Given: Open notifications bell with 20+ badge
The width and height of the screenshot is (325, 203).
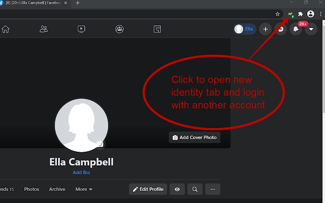Looking at the screenshot, I should click(x=296, y=29).
